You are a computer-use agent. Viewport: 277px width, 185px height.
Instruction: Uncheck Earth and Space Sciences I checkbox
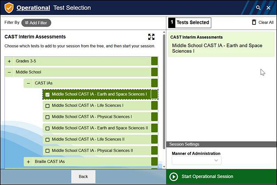47,95
